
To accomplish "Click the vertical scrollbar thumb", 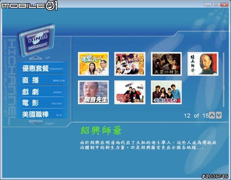I will click(x=224, y=88).
